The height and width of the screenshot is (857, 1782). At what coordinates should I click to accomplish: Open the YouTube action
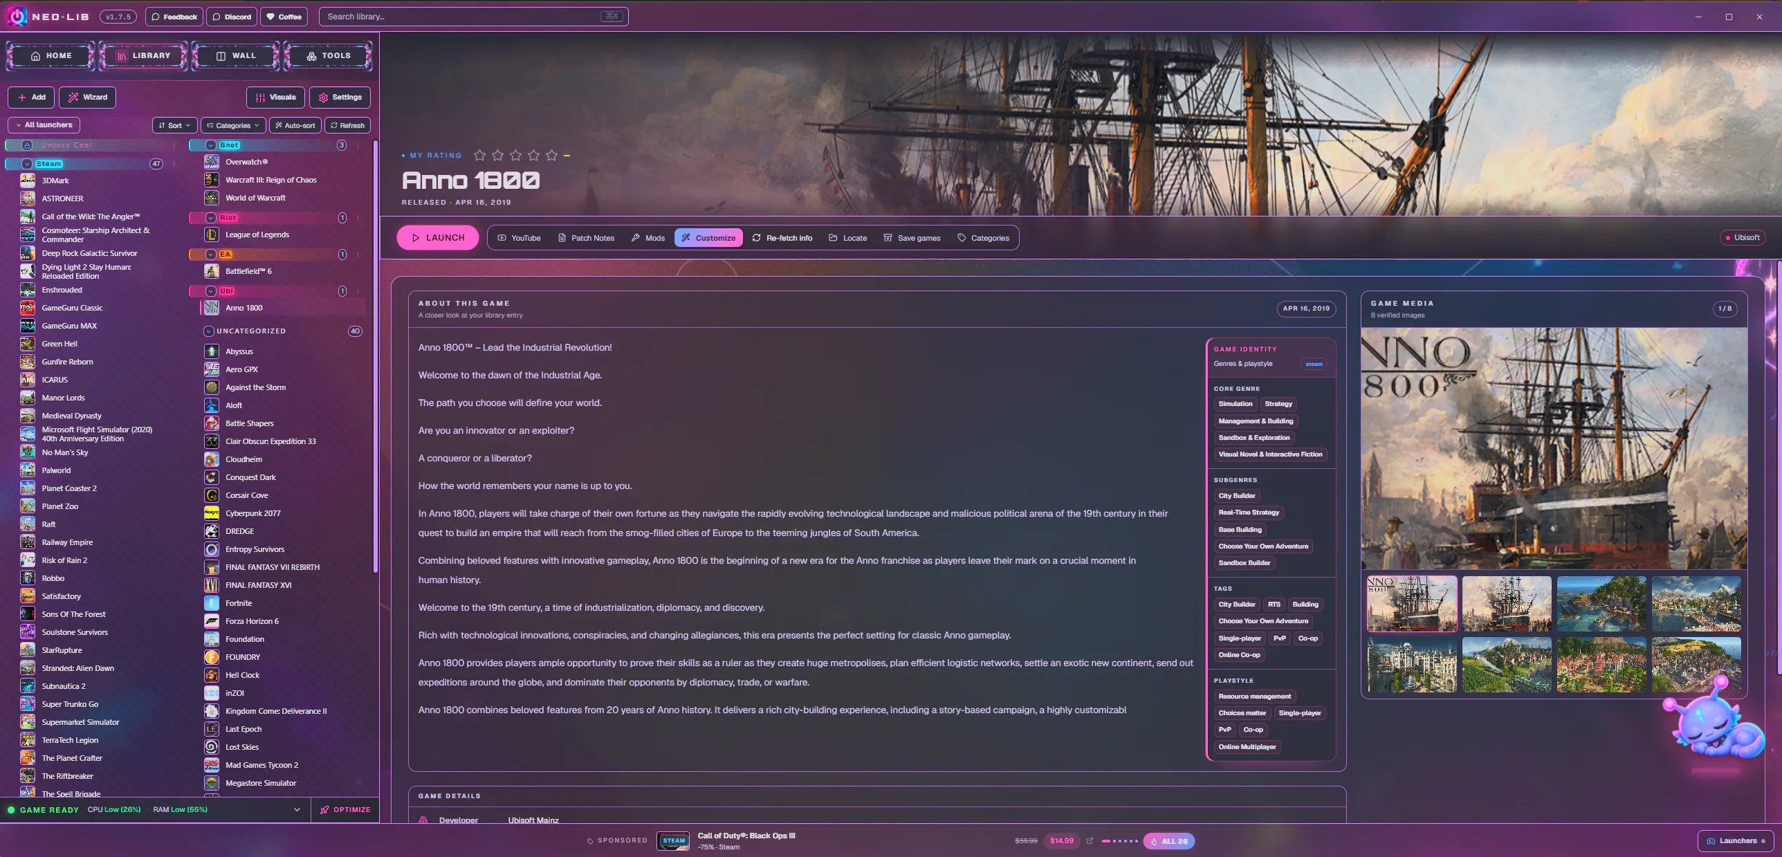[x=519, y=238]
